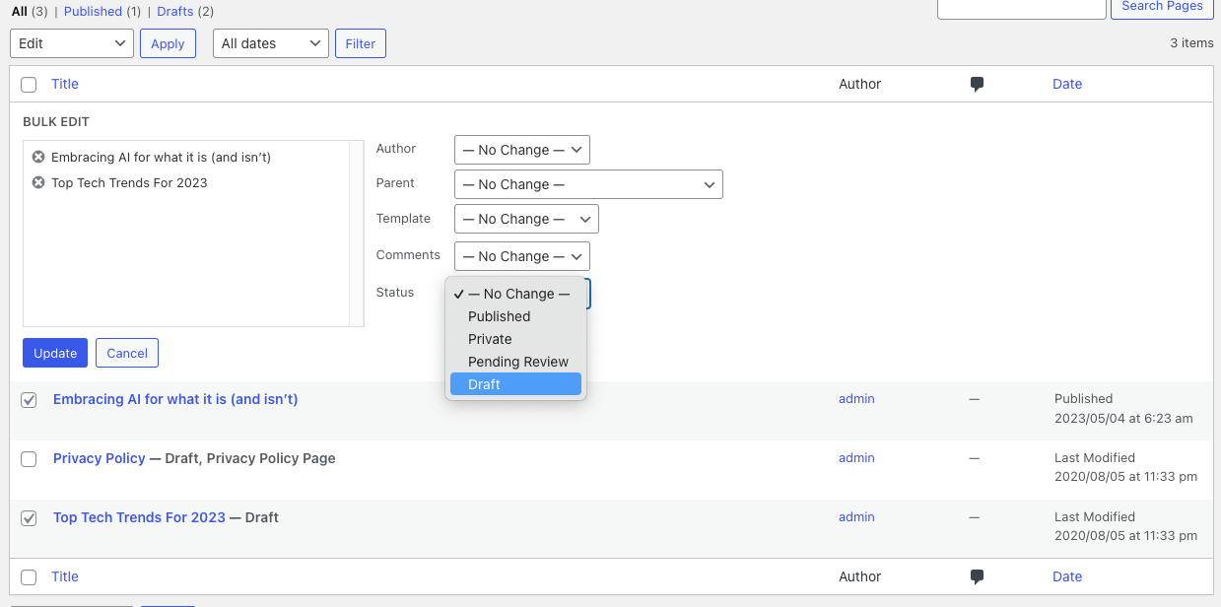1221x607 pixels.
Task: Sort by Date in header row
Action: coord(1067,84)
